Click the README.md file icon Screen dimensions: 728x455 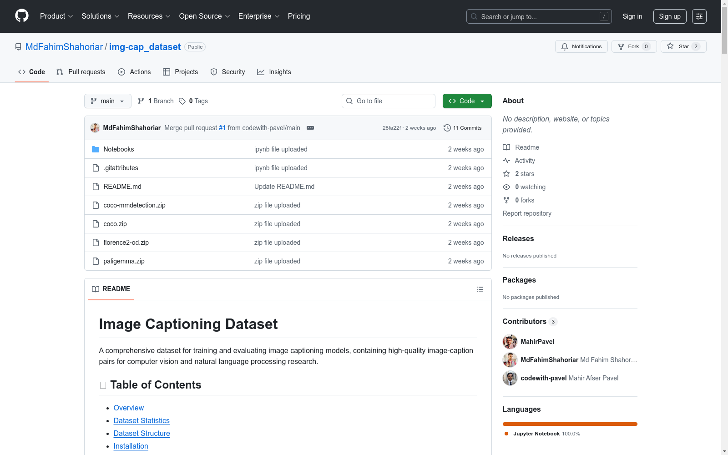click(96, 187)
